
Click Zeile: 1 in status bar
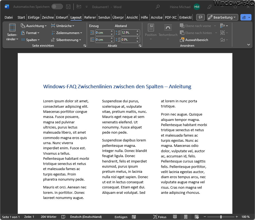(29, 217)
